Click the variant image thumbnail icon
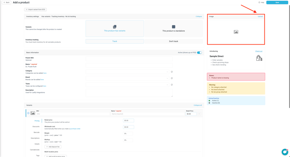The height and width of the screenshot is (157, 290). coord(33,113)
